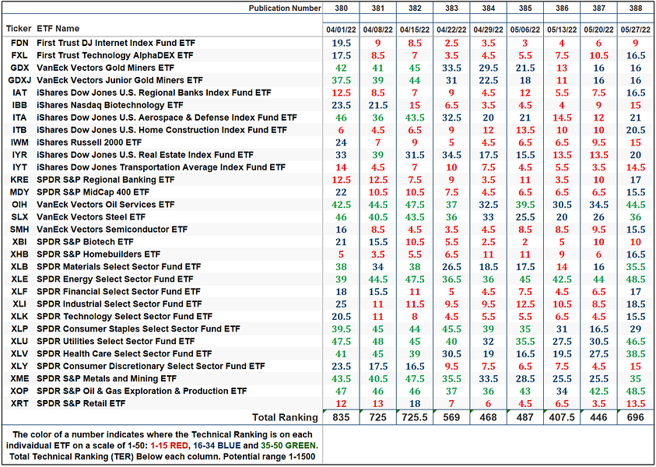Click the FDN ticker cell
This screenshot has height=467, width=656.
[19, 43]
